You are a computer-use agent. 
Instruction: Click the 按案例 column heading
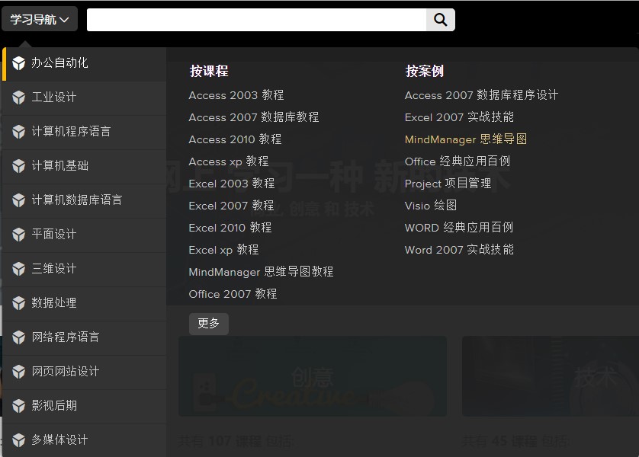point(425,71)
